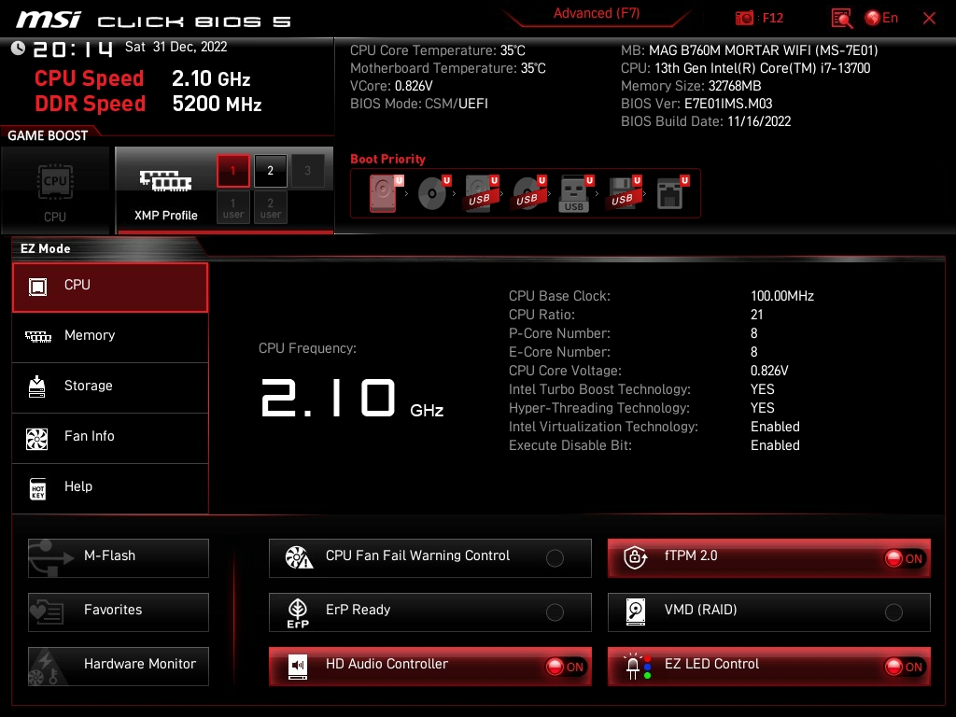Open the Storage section
The width and height of the screenshot is (956, 717).
pyautogui.click(x=110, y=387)
